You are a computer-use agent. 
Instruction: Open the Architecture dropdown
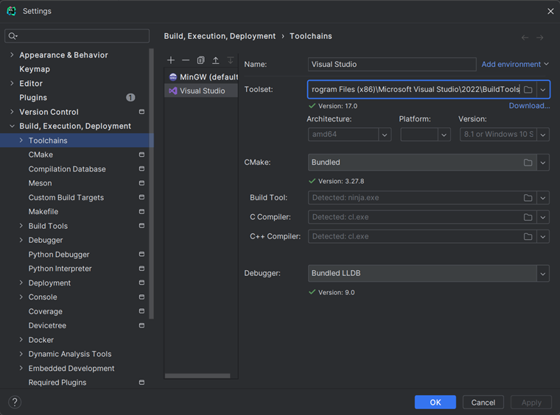(x=385, y=135)
